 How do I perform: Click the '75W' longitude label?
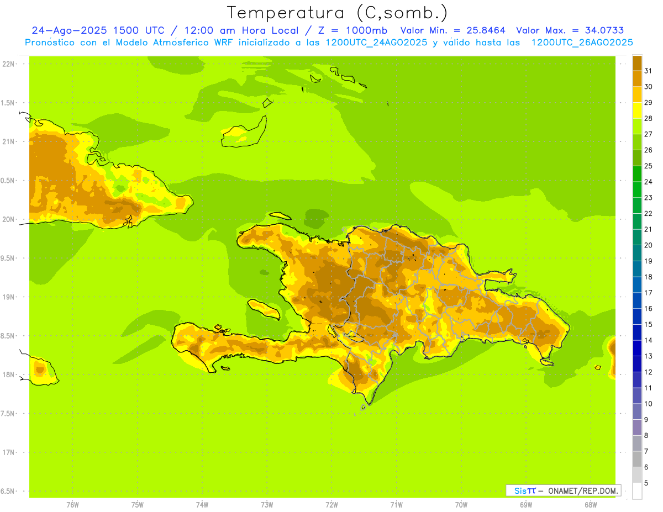(137, 505)
